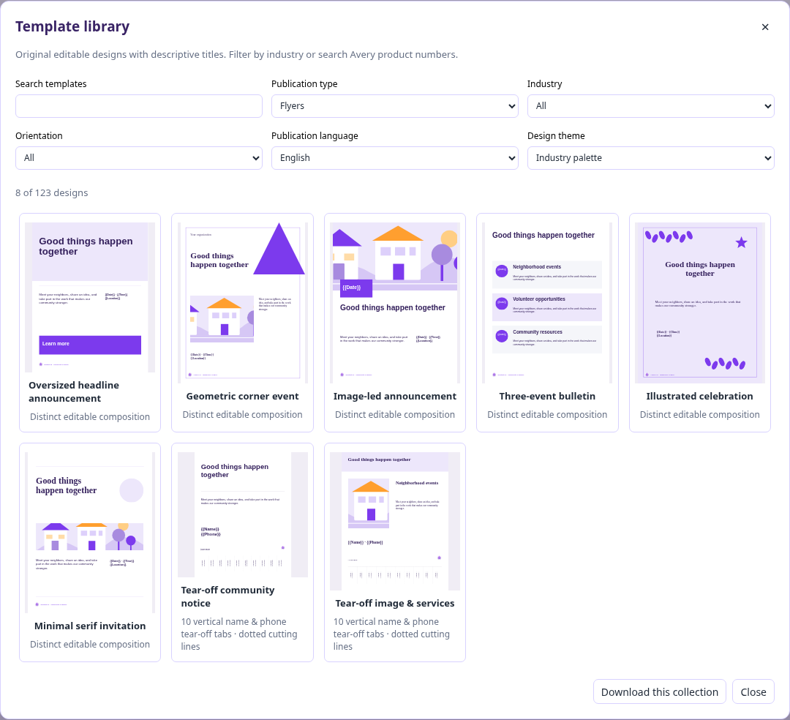Open the Orientation dropdown
The height and width of the screenshot is (720, 790).
[138, 158]
